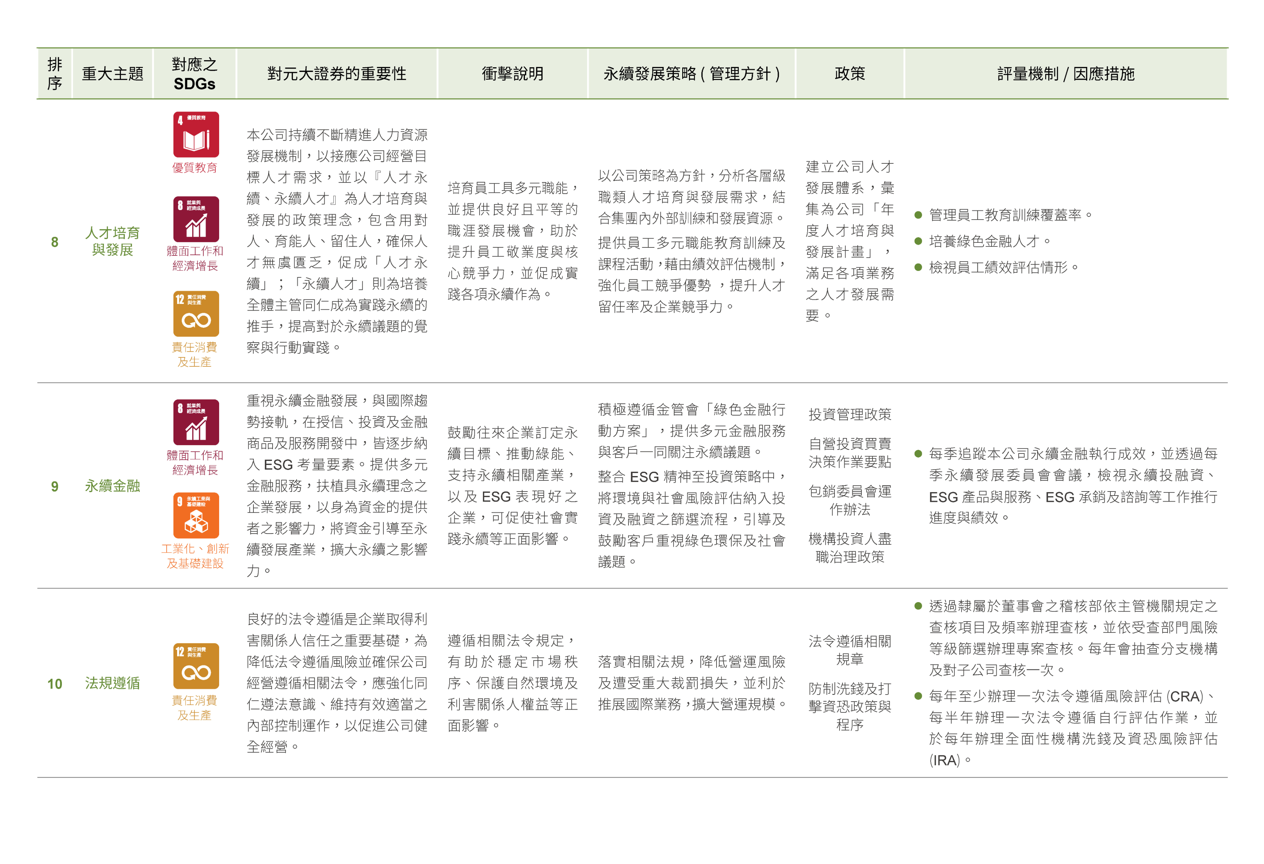Screen dimensions: 1264x864
Task: Click SDG 8 icon in sustainable finance row
Action: pyautogui.click(x=196, y=422)
